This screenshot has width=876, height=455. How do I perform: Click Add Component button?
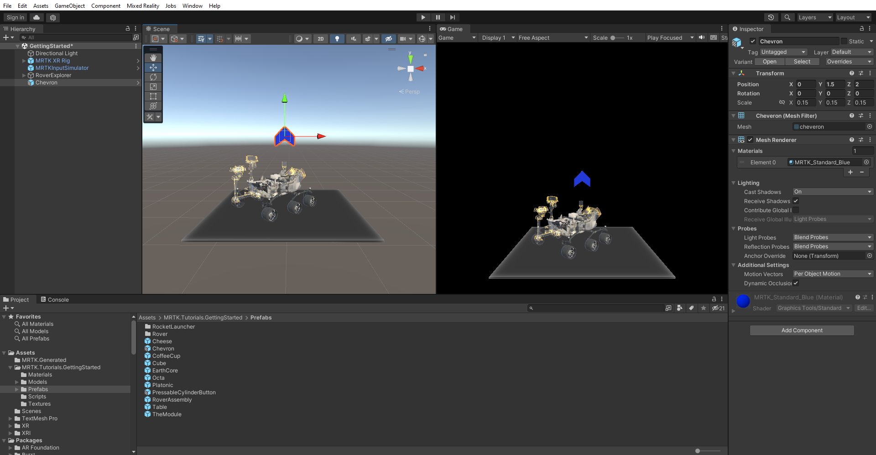pyautogui.click(x=802, y=330)
